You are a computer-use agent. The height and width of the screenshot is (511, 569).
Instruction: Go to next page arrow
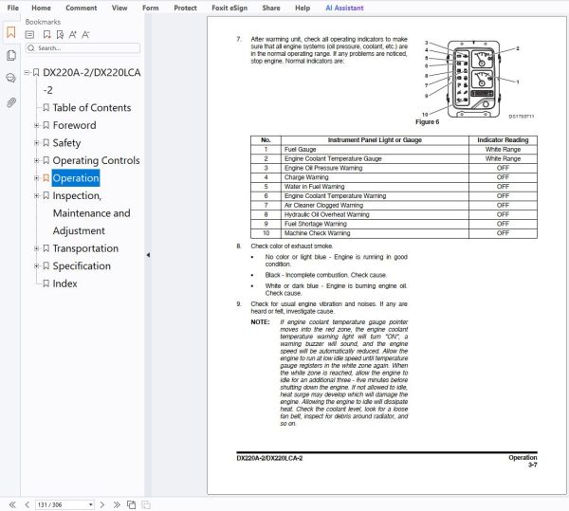(102, 504)
